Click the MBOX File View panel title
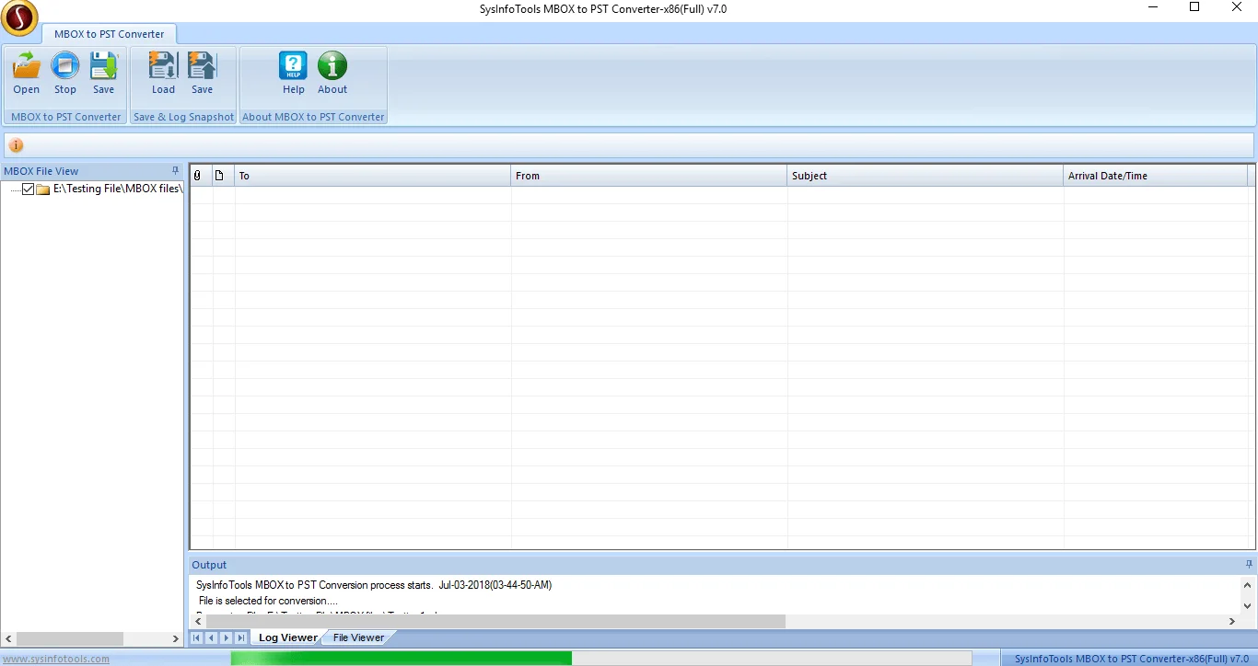The image size is (1258, 666). pos(41,171)
